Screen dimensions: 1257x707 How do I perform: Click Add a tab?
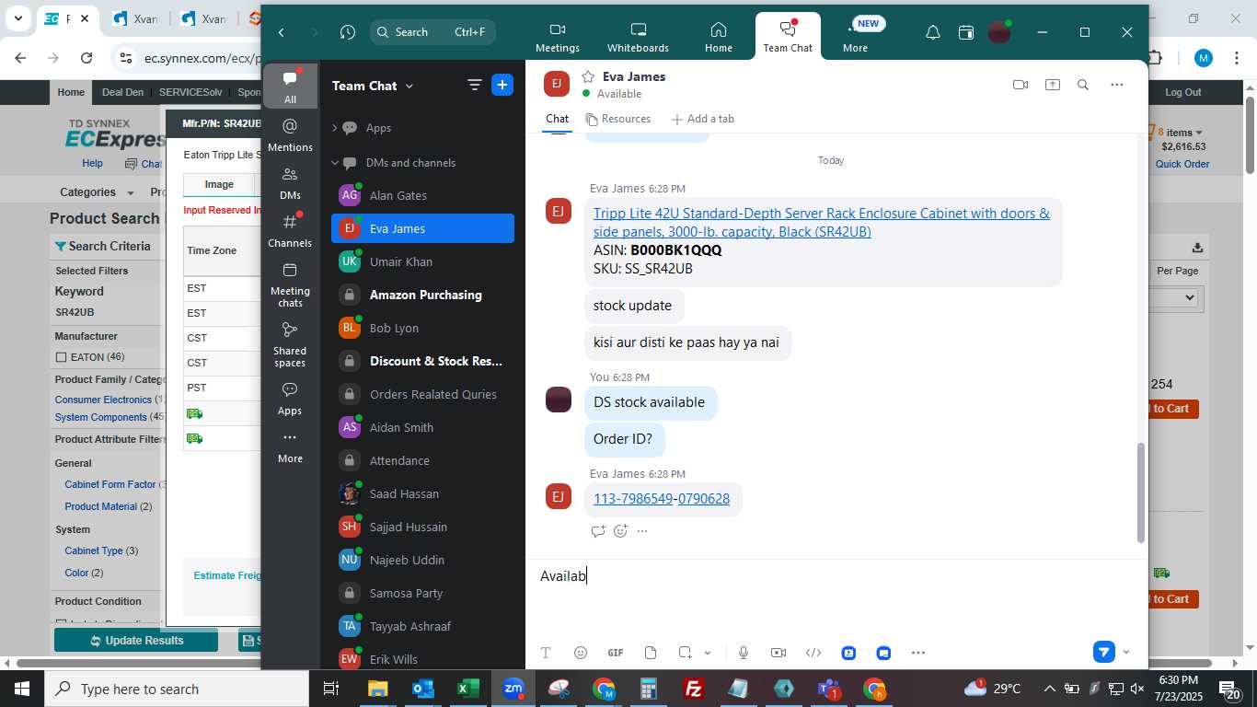click(703, 119)
